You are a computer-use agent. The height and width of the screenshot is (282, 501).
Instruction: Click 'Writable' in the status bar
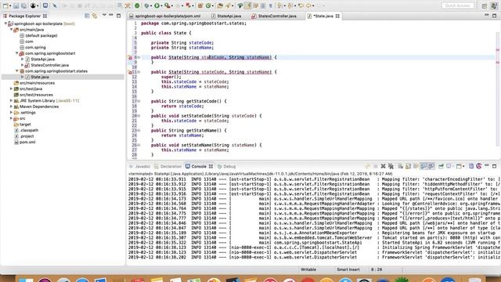(308, 269)
